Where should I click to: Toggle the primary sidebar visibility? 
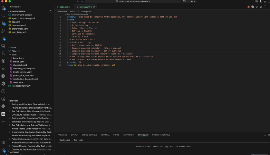261,1
